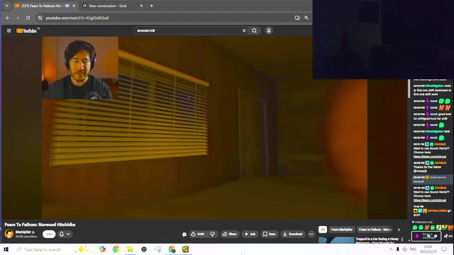
Task: Save the video to a playlist
Action: tap(269, 234)
